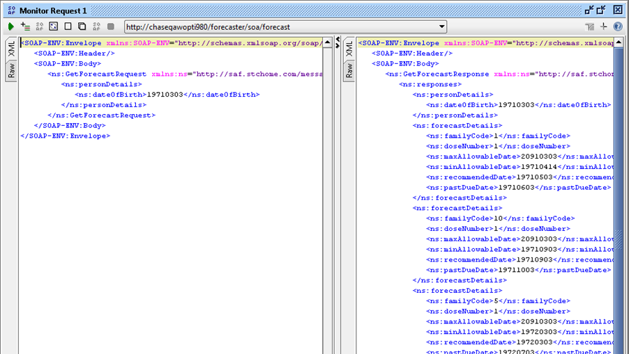Click the closing SOAP-ENV:Body tag in the request
629x354 pixels.
pos(70,126)
